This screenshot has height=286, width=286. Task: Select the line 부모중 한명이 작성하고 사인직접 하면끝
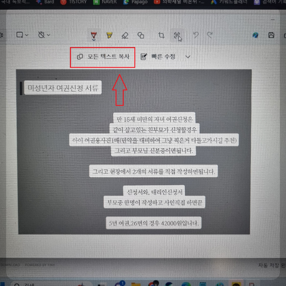pyautogui.click(x=154, y=203)
